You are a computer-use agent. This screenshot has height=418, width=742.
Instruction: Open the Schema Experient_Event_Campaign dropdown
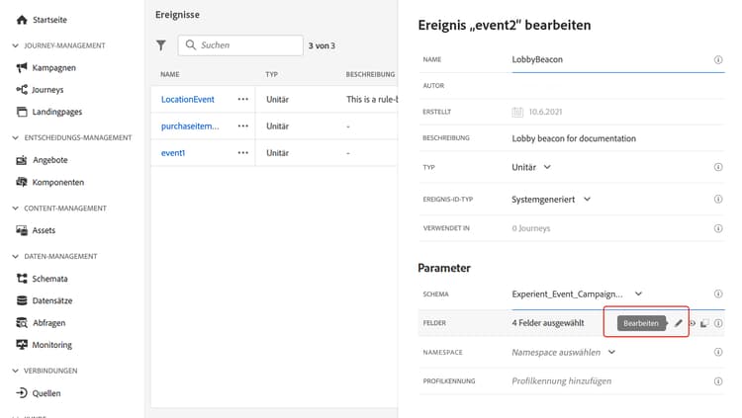tap(577, 293)
